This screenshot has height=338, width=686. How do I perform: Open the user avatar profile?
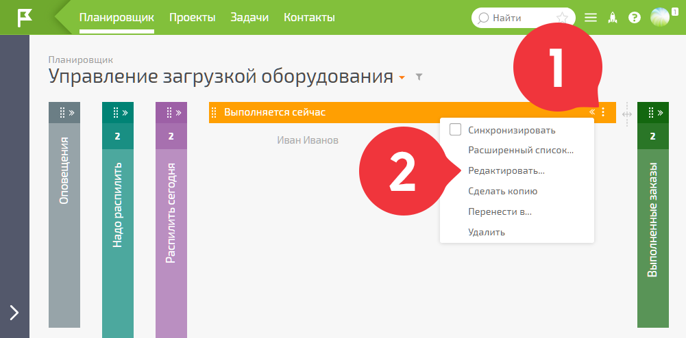pyautogui.click(x=659, y=18)
